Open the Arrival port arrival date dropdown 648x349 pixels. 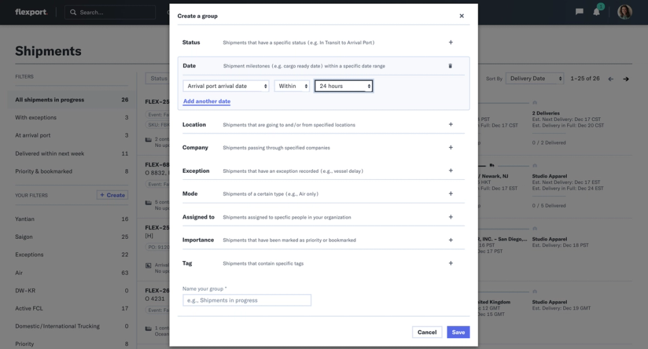(x=226, y=86)
